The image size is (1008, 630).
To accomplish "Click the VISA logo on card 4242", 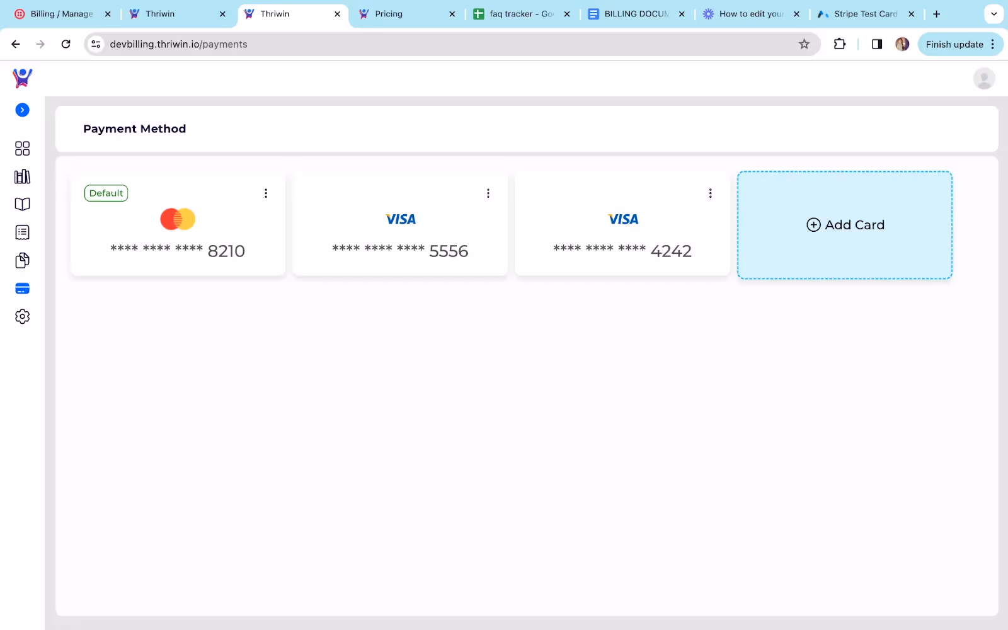I will pos(623,219).
